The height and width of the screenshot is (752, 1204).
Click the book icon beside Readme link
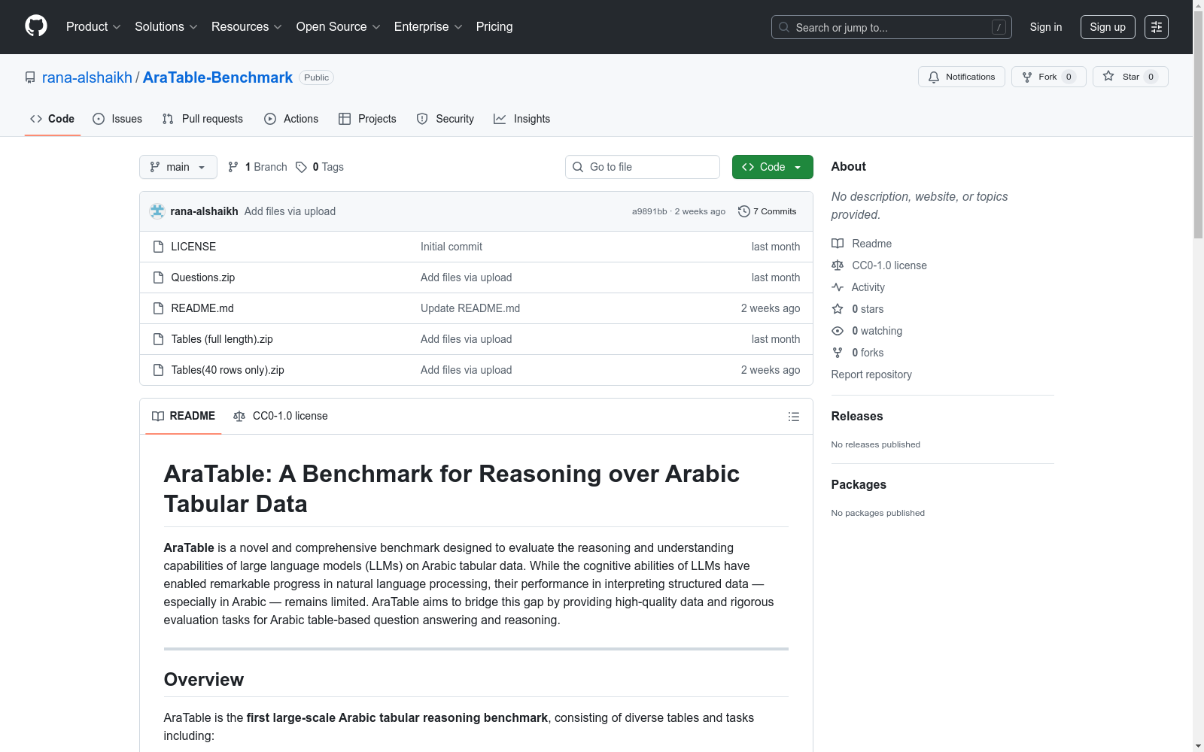(x=838, y=244)
